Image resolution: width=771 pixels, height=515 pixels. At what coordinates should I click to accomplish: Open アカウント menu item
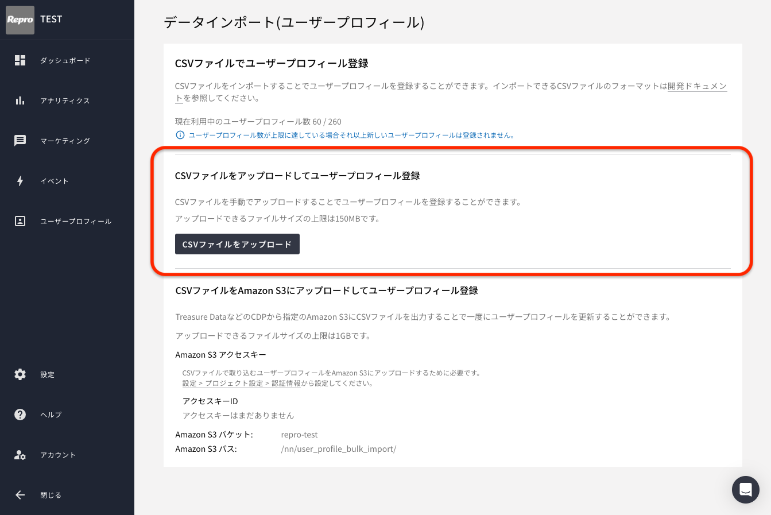(58, 455)
